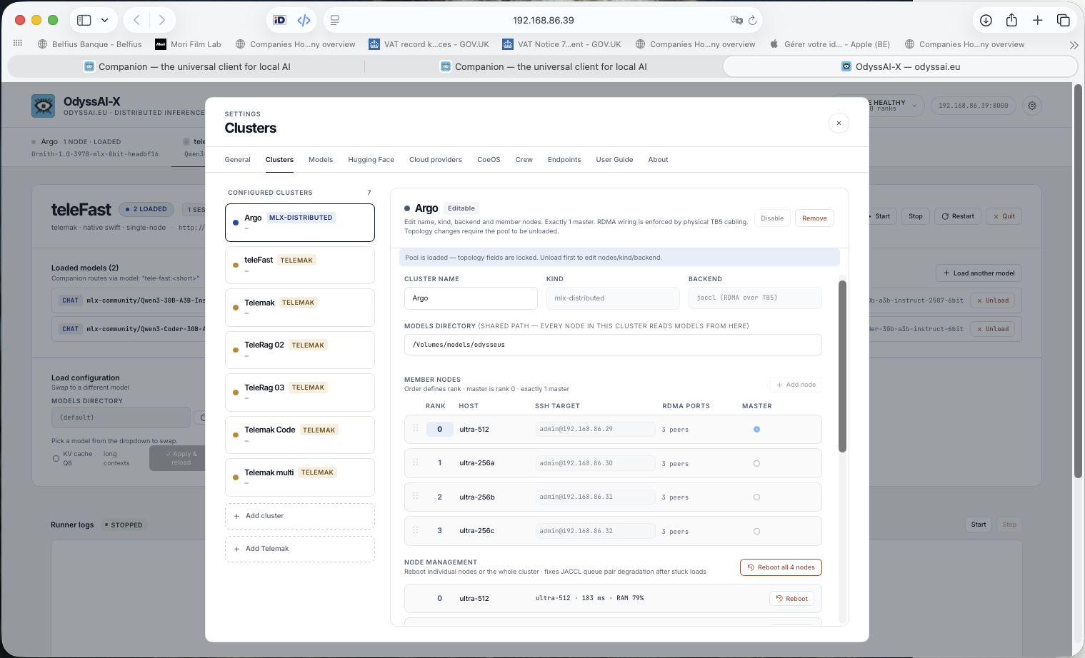Open the sidebar dropdown chevron

point(104,20)
